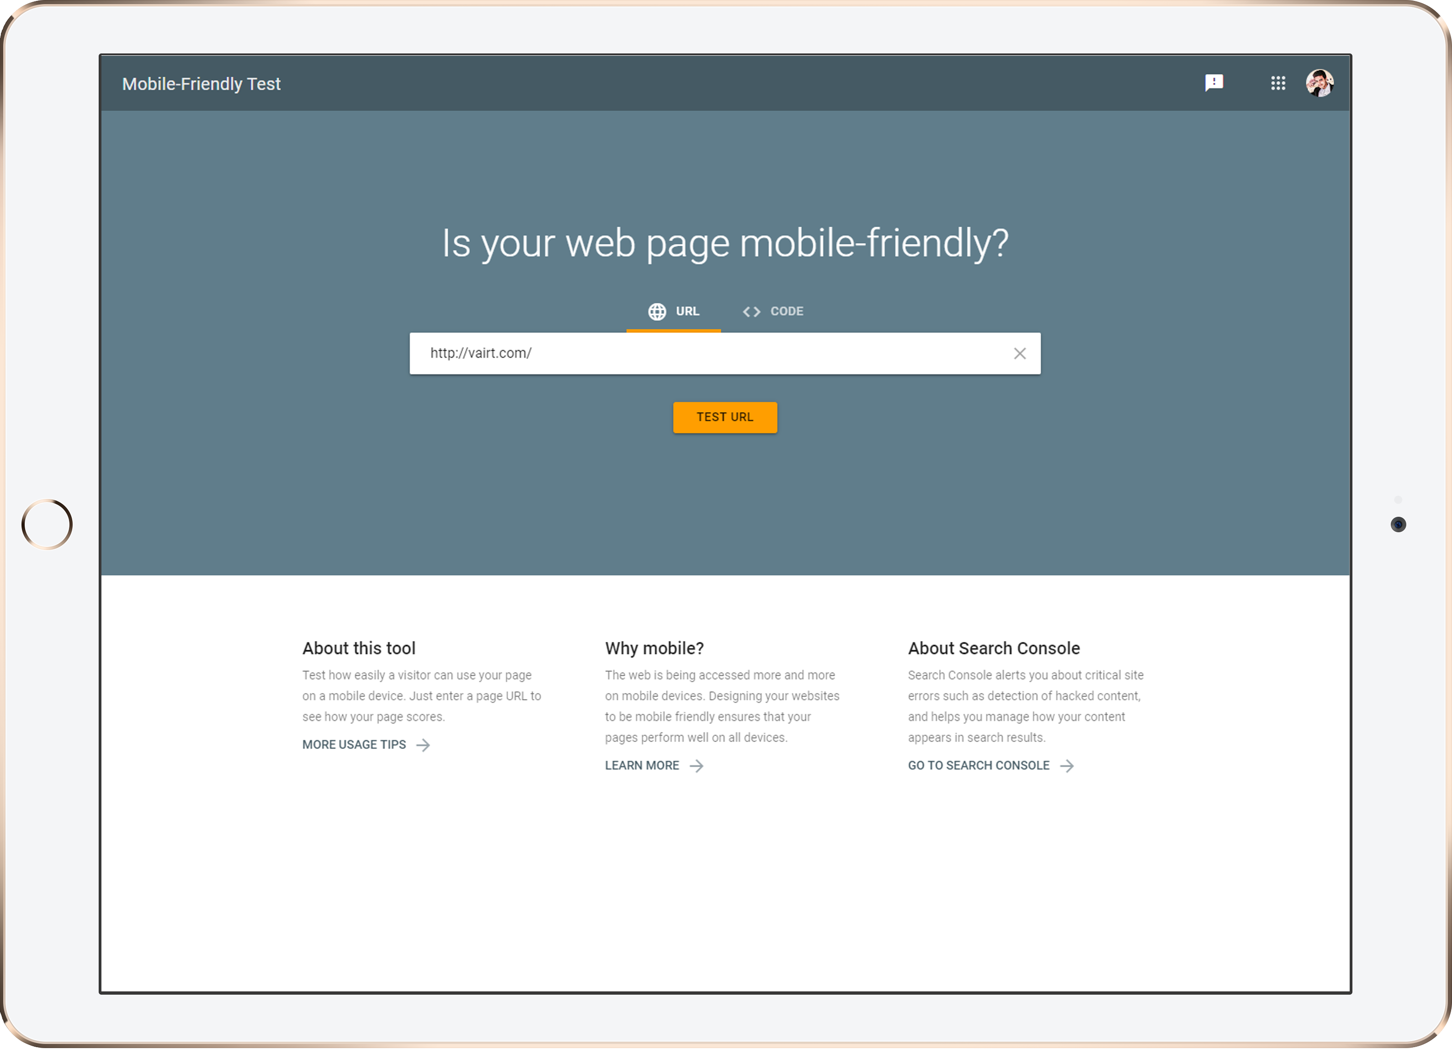
Task: Open the Google apps grid
Action: [1278, 83]
